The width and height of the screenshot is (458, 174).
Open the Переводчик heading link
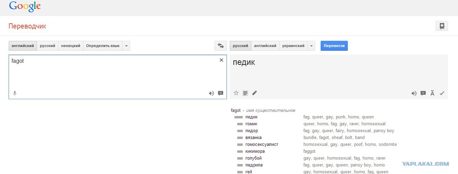tap(27, 26)
